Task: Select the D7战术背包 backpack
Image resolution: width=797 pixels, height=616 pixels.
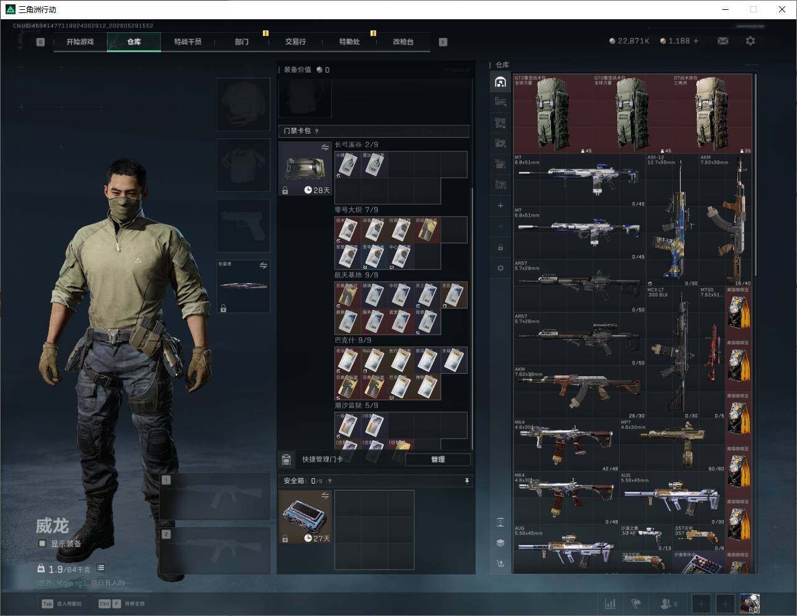Action: 712,114
